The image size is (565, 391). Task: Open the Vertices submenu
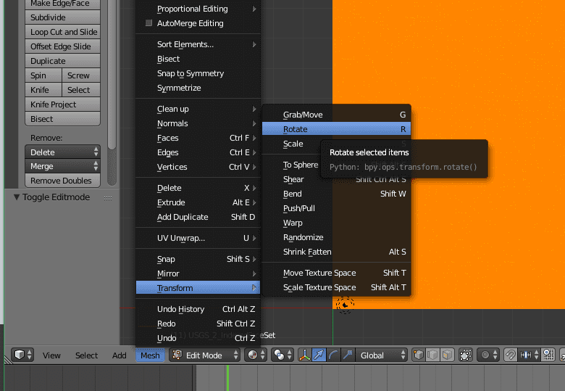point(198,167)
